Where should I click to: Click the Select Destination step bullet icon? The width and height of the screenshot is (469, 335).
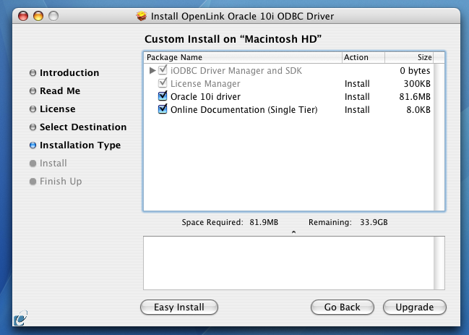(33, 127)
